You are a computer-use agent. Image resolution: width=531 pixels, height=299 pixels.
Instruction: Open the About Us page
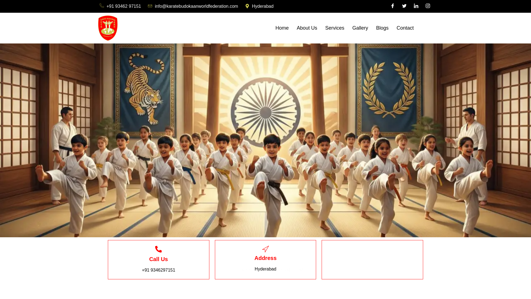point(307,28)
